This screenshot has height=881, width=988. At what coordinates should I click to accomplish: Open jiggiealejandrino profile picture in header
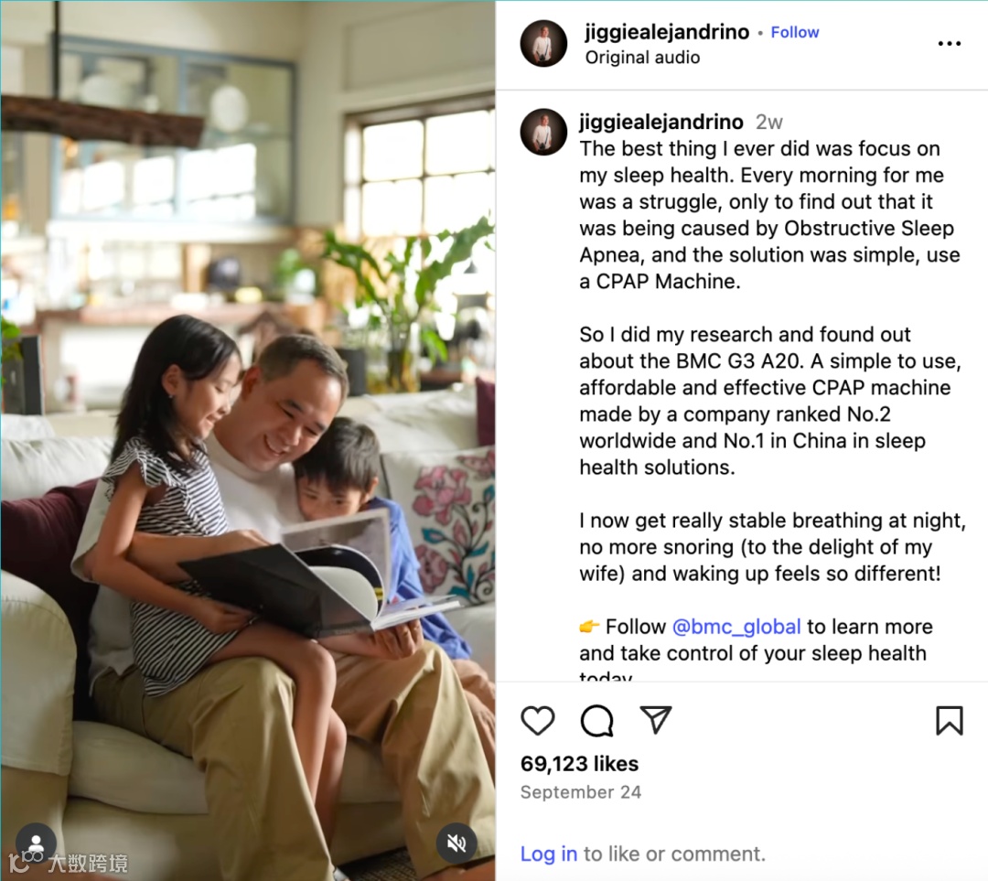tap(543, 44)
